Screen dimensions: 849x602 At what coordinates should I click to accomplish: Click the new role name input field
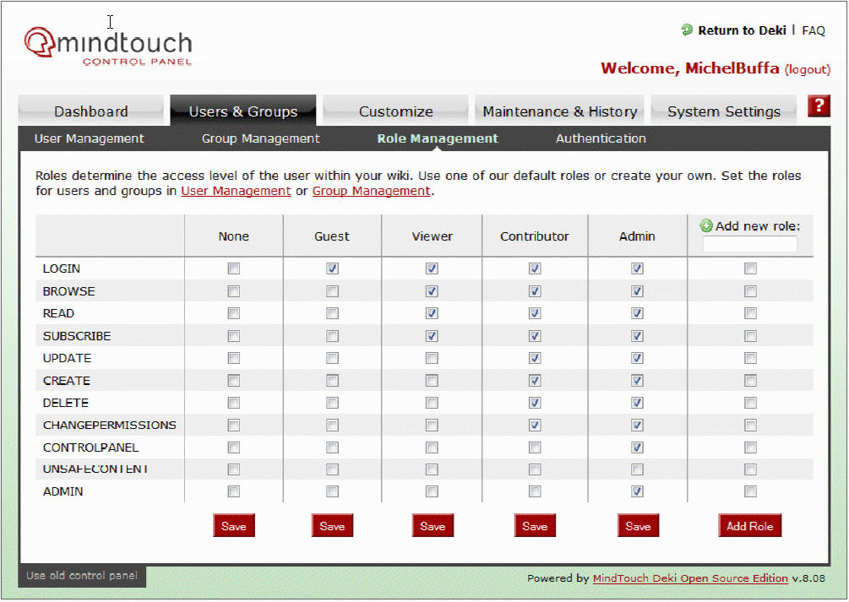(x=749, y=245)
